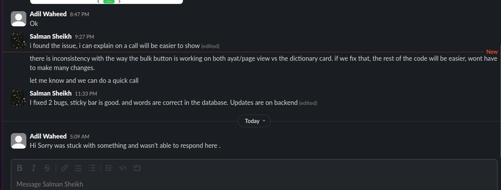The height and width of the screenshot is (190, 501).
Task: Apply strikethrough formatting in the composer
Action: point(47,168)
